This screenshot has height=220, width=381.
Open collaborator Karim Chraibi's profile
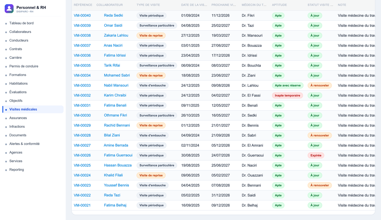tap(115, 95)
